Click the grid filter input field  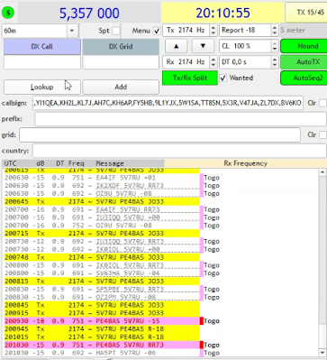(x=159, y=134)
